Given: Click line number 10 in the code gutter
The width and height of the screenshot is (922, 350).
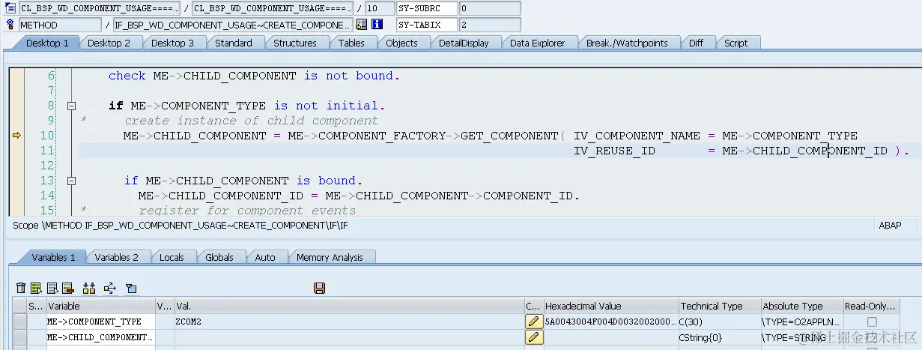Looking at the screenshot, I should click(48, 136).
